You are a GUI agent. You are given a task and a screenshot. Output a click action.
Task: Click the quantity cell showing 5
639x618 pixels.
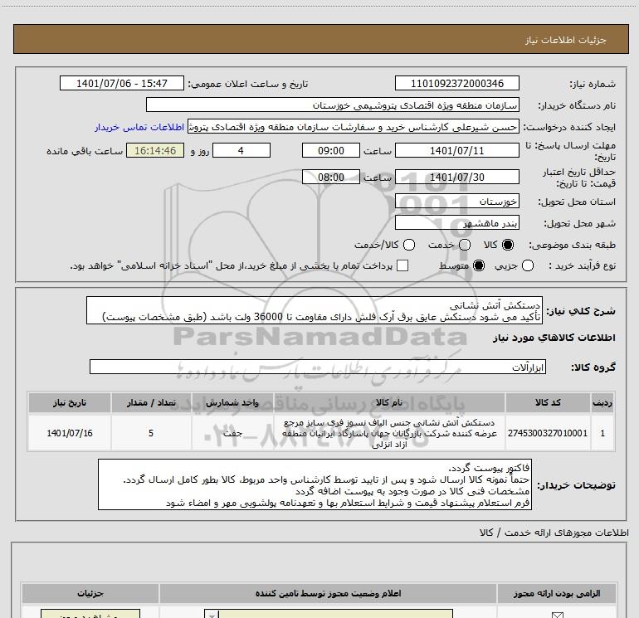151,433
